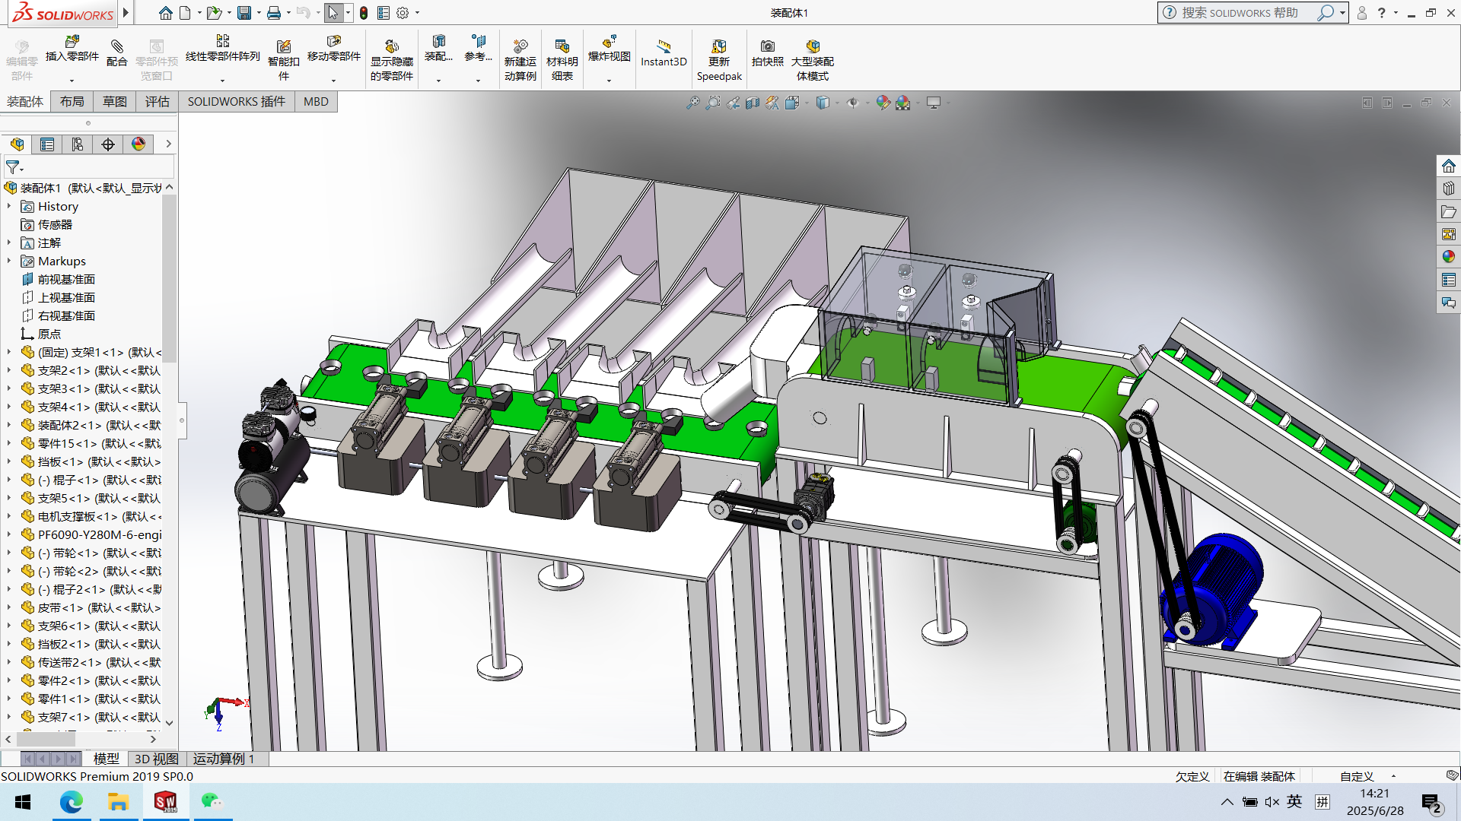Expand the (固定) 支架1<1> component
The width and height of the screenshot is (1461, 821).
(x=9, y=352)
